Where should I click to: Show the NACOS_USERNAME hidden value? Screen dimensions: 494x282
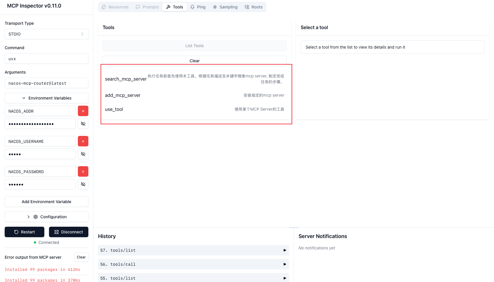83,154
